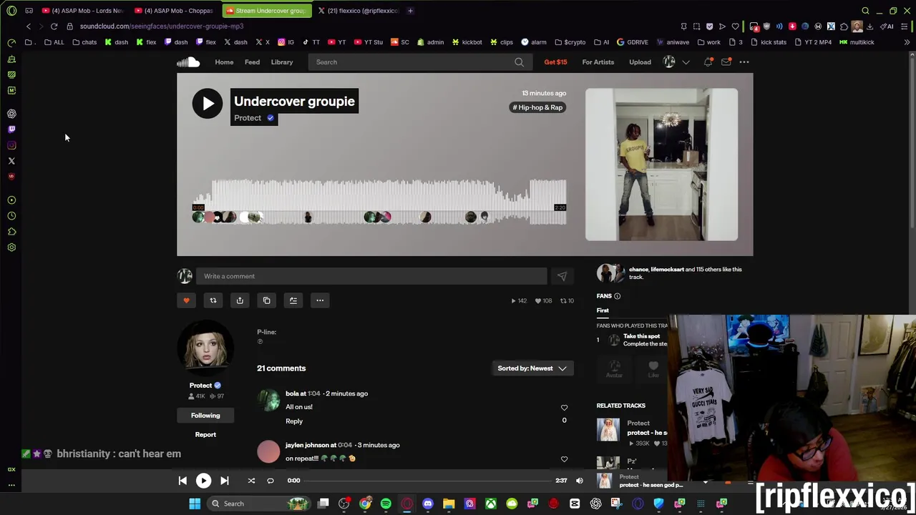Open a new browser tab with plus button
The width and height of the screenshot is (916, 515).
click(x=410, y=11)
